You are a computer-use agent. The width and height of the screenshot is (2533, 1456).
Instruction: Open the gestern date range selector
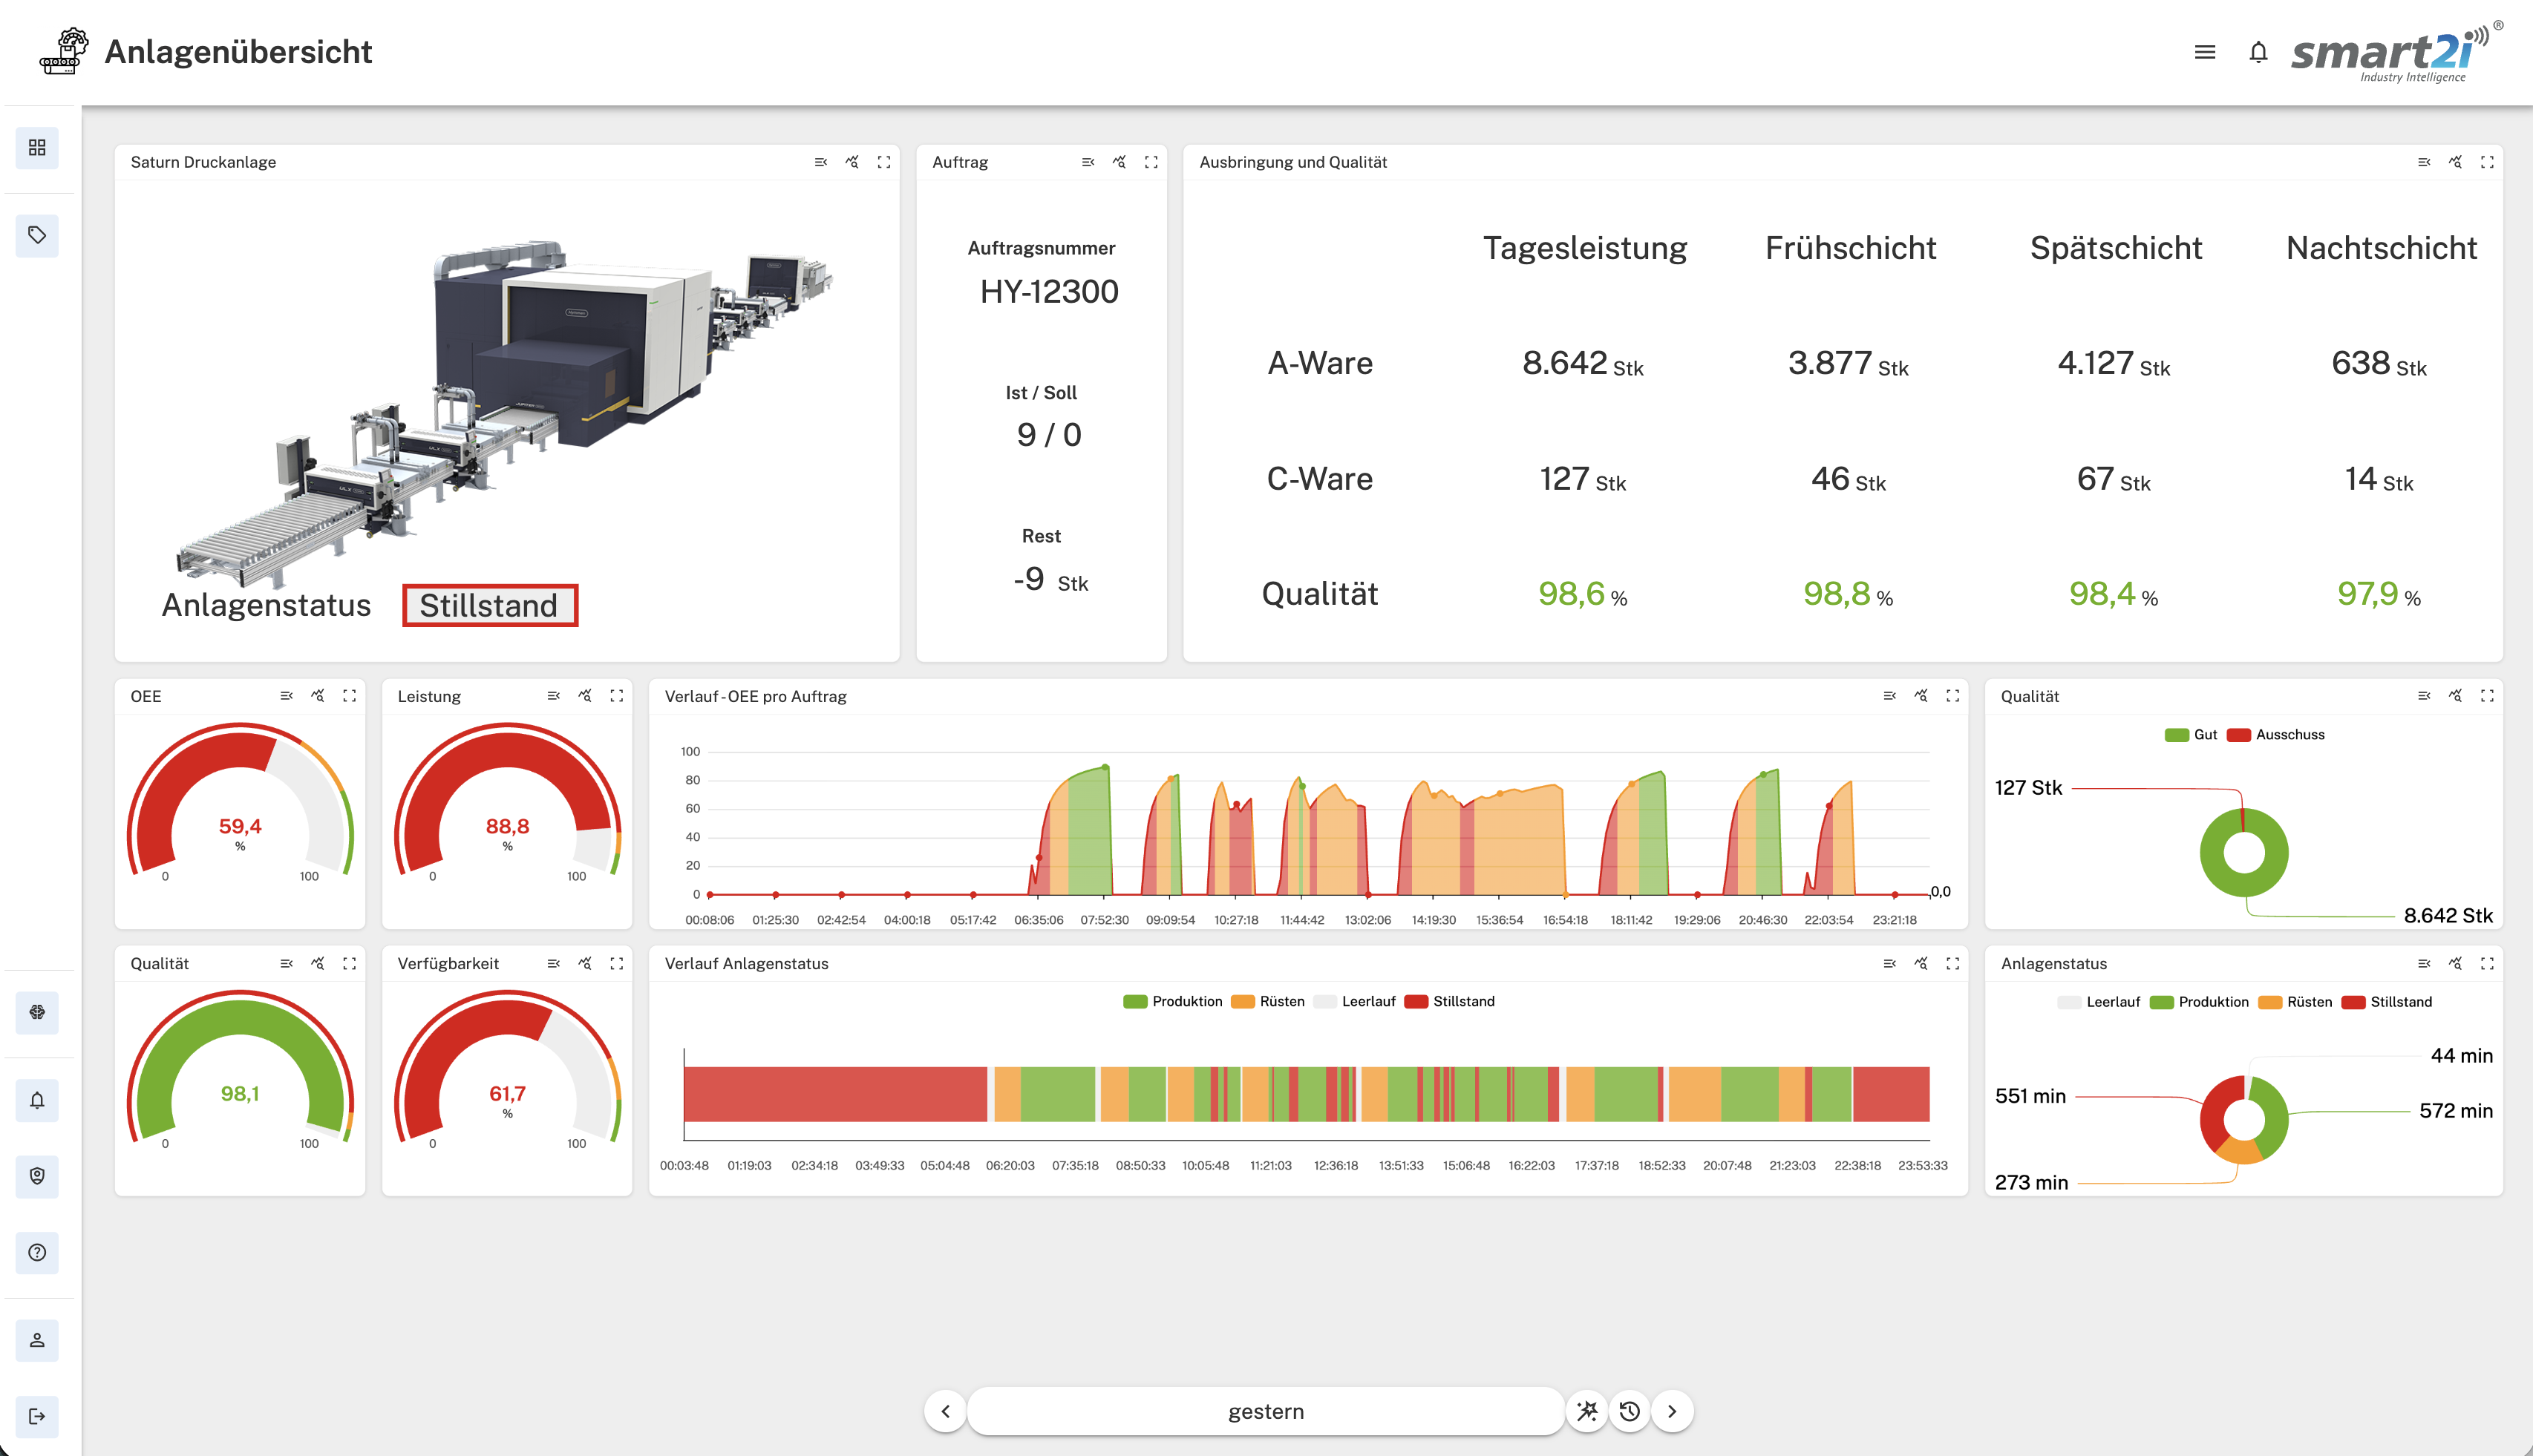coord(1266,1411)
